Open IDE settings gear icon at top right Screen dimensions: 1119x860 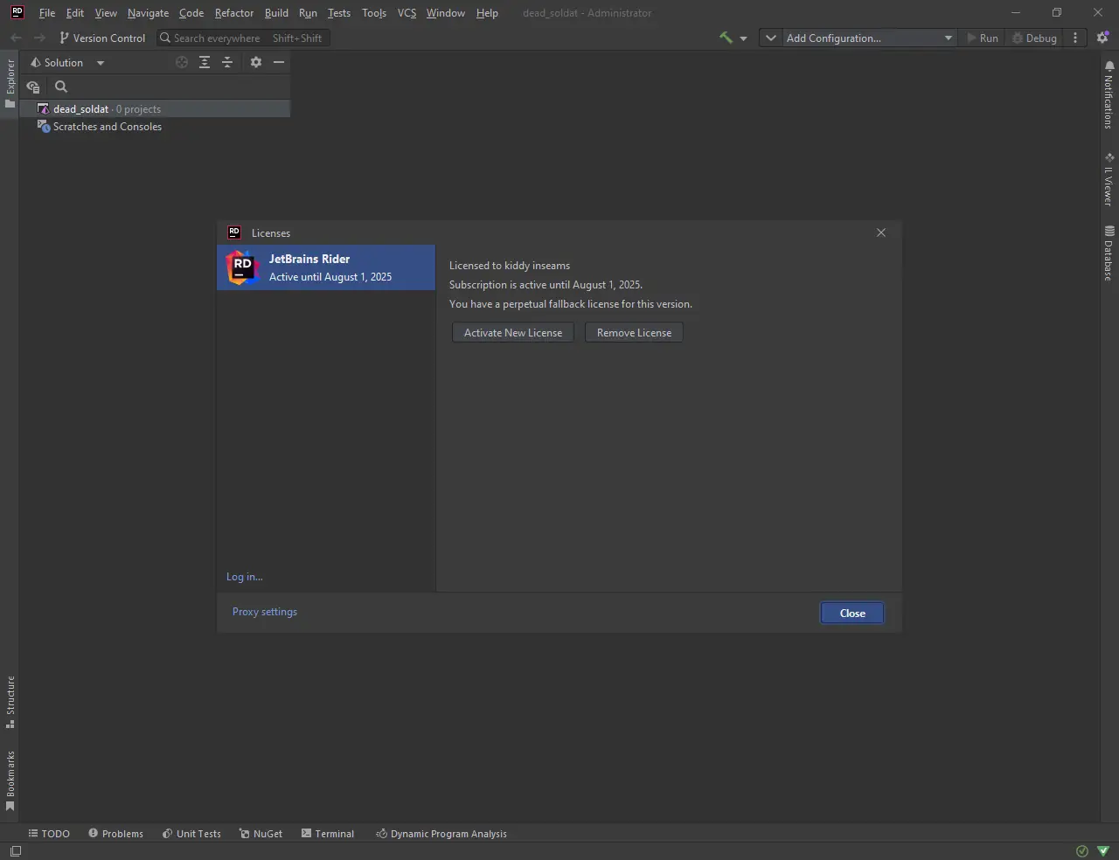[x=1102, y=38]
